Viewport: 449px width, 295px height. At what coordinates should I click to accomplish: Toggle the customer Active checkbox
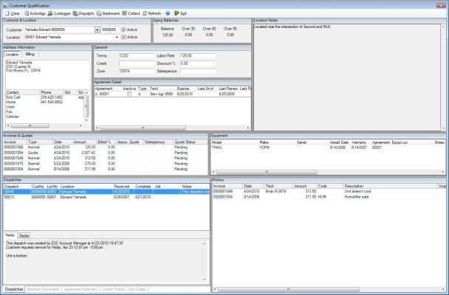pos(123,29)
